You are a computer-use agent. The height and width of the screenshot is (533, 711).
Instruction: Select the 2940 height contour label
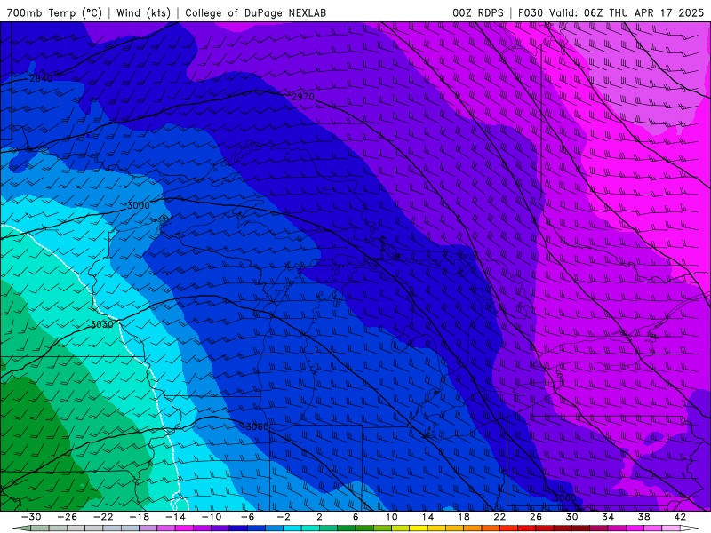click(x=41, y=78)
